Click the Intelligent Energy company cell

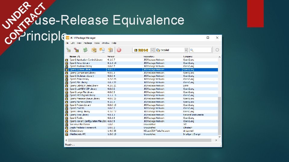pos(192,134)
